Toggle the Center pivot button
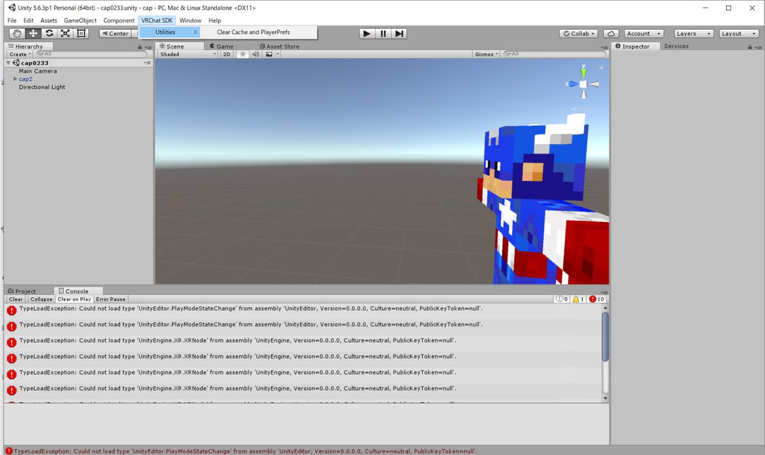The height and width of the screenshot is (455, 765). (x=115, y=34)
